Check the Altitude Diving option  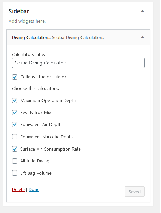(x=15, y=161)
